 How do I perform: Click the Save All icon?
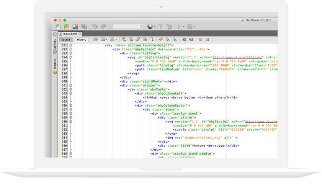pos(84,26)
